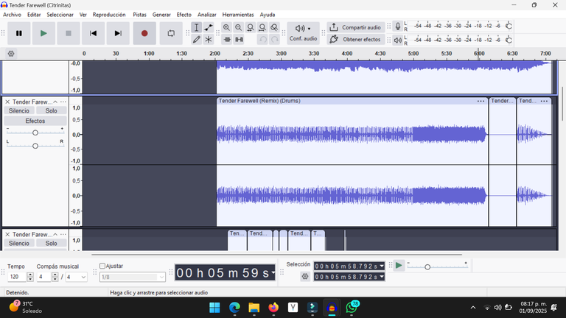The width and height of the screenshot is (566, 318).
Task: Open the Herramientas menu
Action: pos(238,15)
